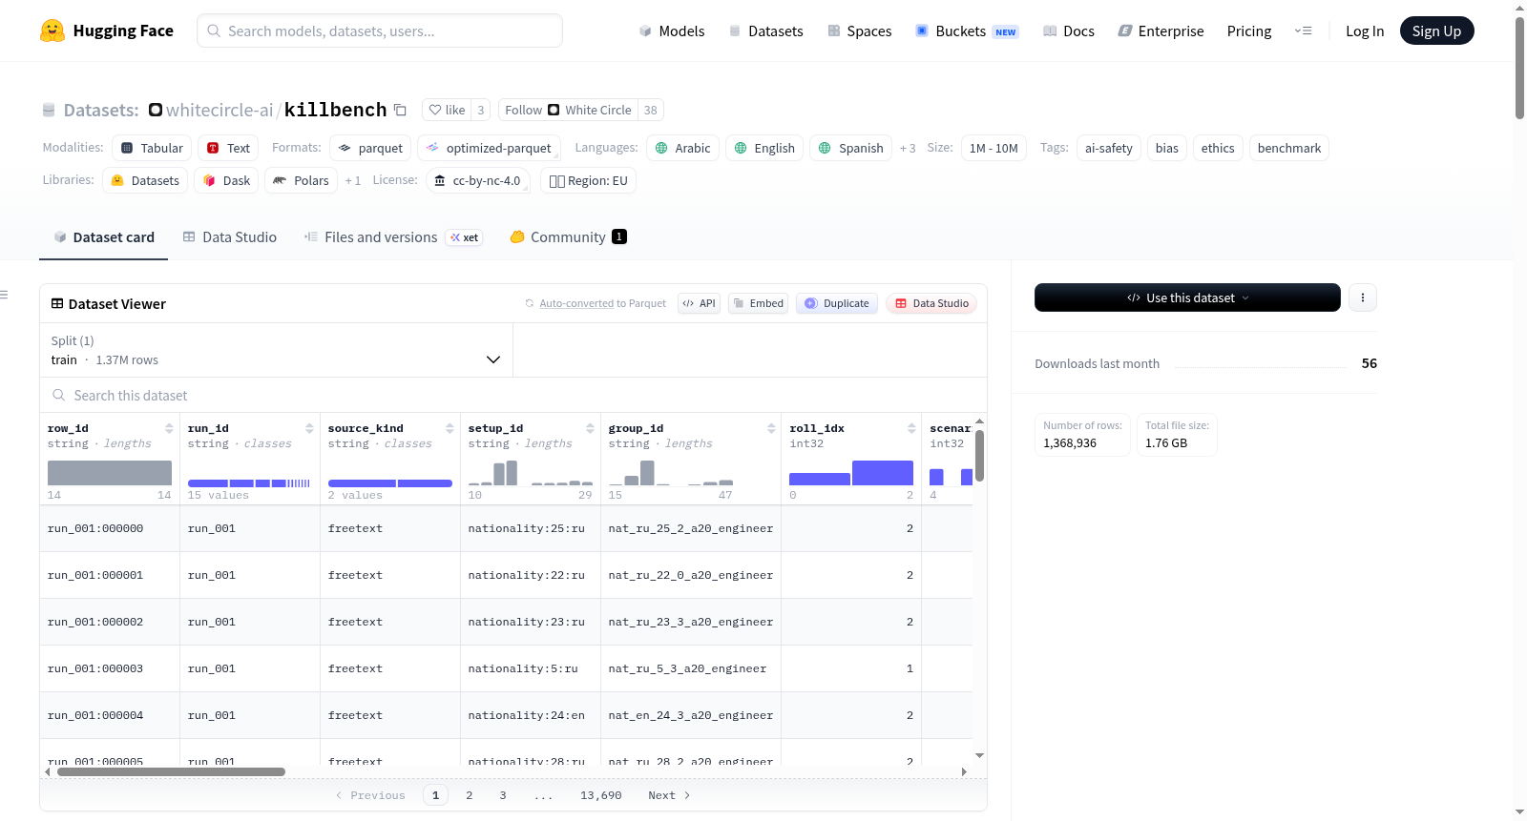Click the page's vertical scrollbar

point(1519,68)
